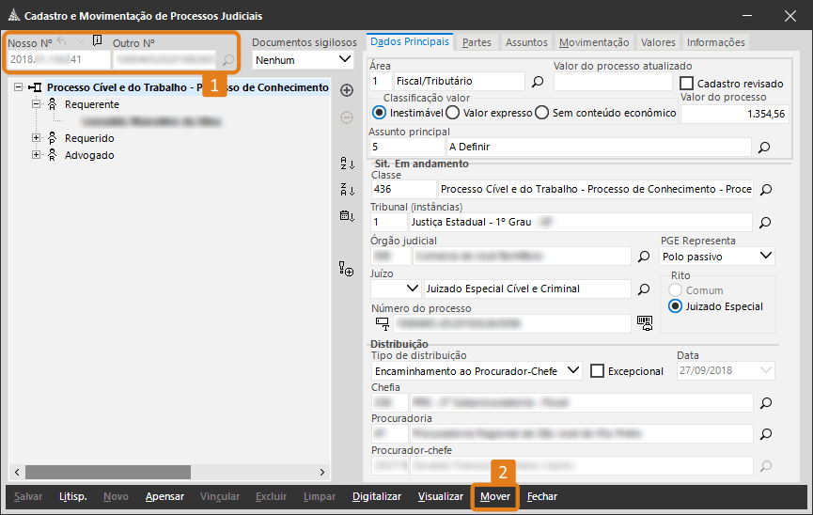Switch to the Movimentação tab
The height and width of the screenshot is (515, 813).
[594, 42]
